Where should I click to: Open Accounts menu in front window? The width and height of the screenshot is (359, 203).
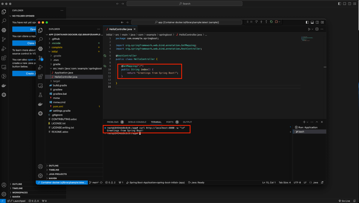point(40,166)
